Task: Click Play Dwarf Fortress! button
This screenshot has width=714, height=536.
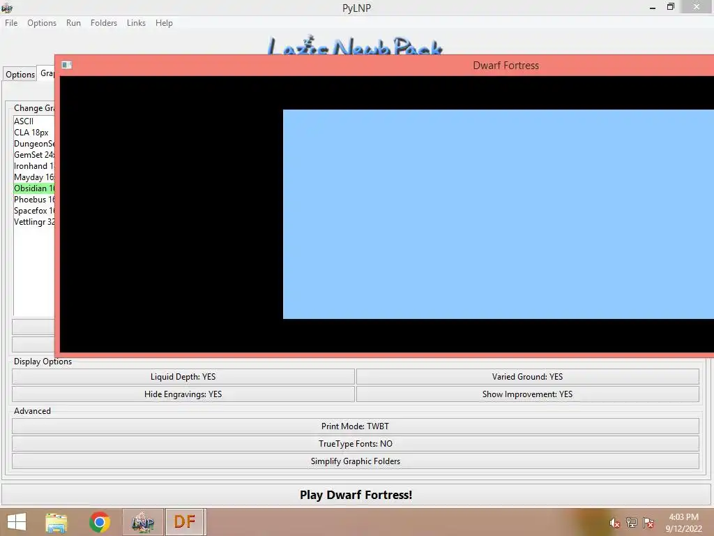Action: pos(356,495)
